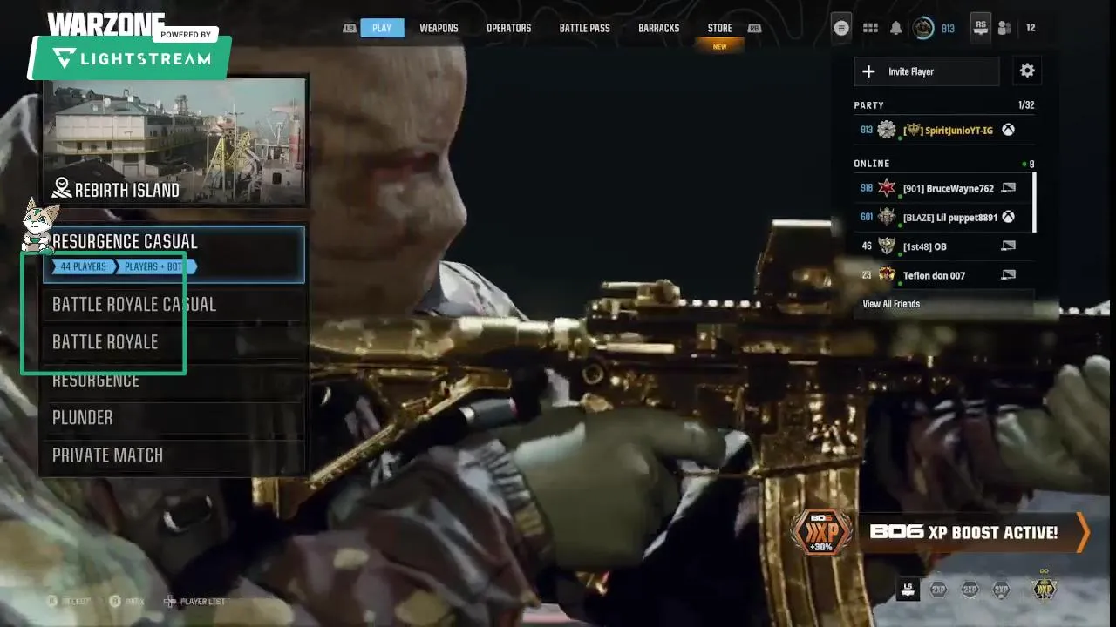Click the cat mascot overlay icon
The image size is (1116, 627).
coord(37,225)
